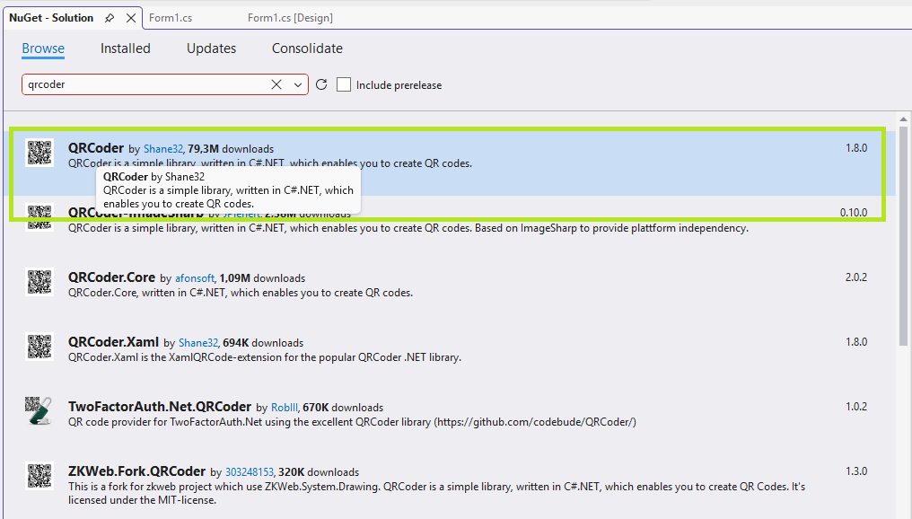
Task: Click the QRCoder.Xaml description text
Action: click(x=265, y=357)
